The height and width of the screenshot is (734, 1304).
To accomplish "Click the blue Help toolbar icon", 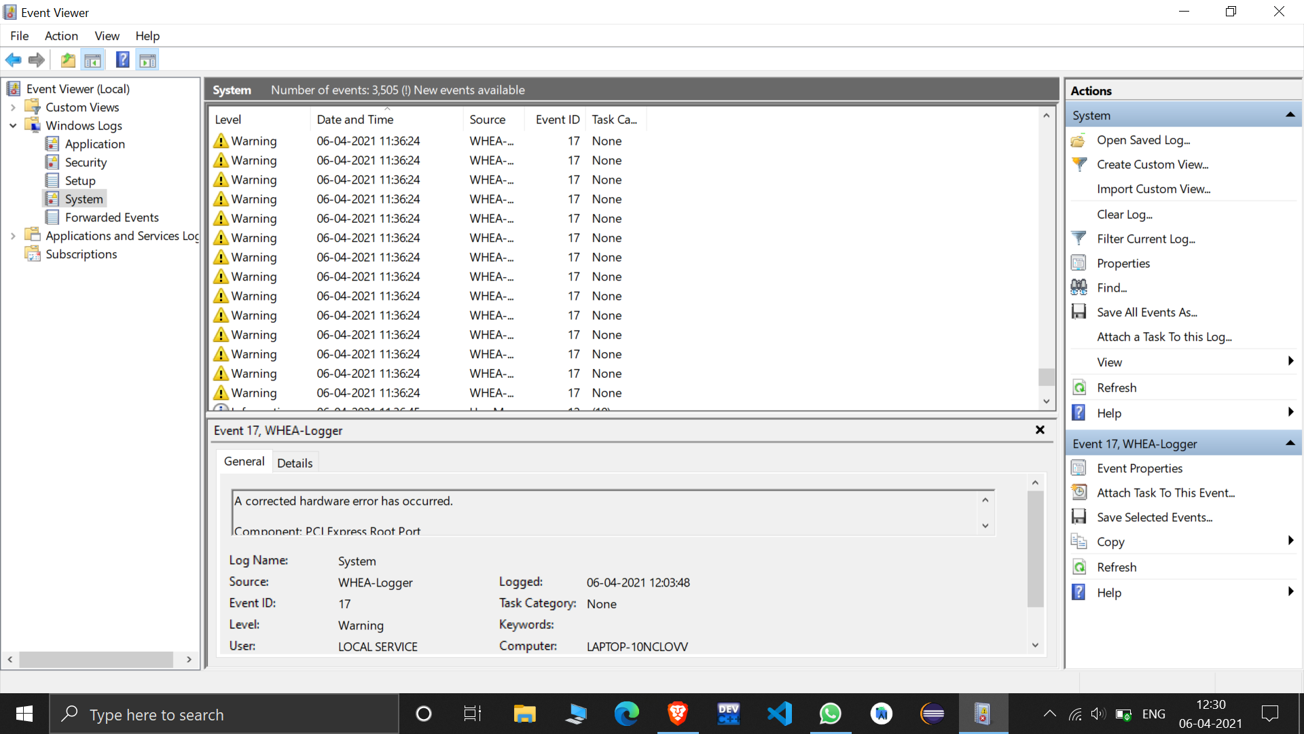I will point(122,60).
